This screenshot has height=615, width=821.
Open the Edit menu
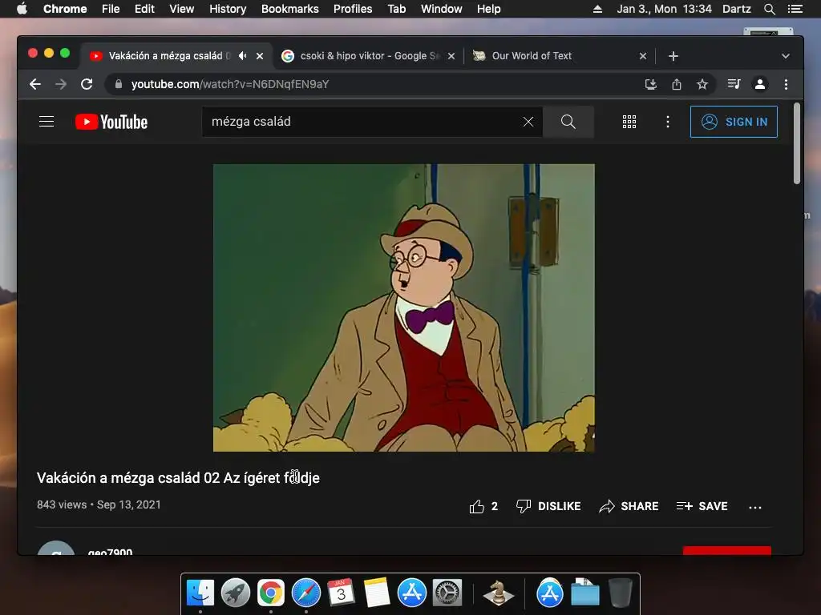(x=144, y=9)
